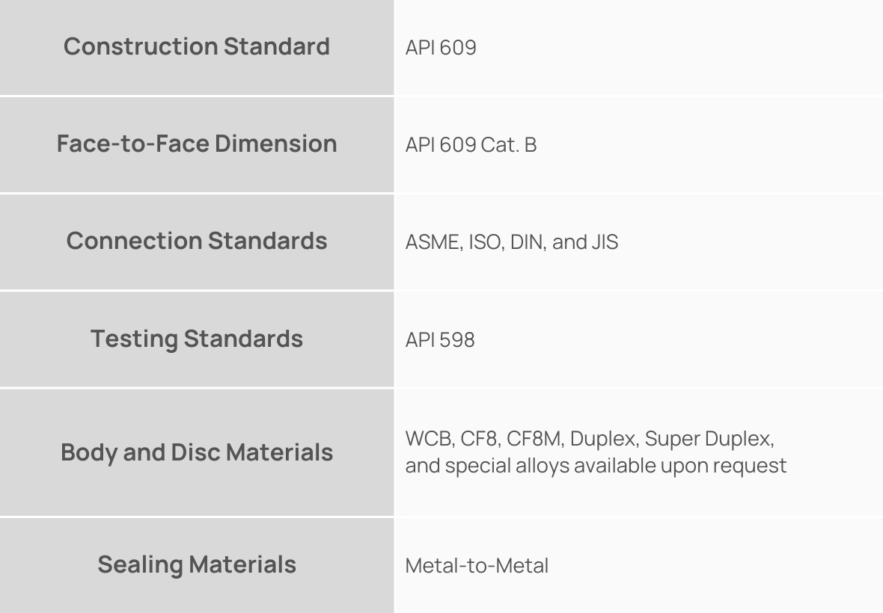Click the Connection Standards label

click(197, 241)
